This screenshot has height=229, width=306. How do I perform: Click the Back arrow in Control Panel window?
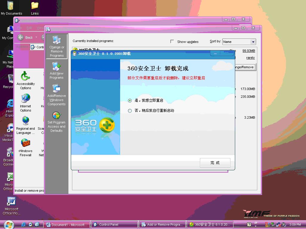click(x=21, y=37)
